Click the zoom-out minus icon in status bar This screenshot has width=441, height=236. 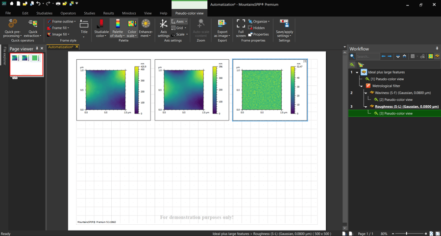[393, 234]
